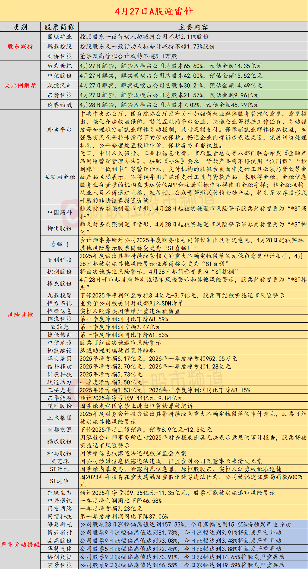Select the 欧菲光 stock cell

coord(59,327)
